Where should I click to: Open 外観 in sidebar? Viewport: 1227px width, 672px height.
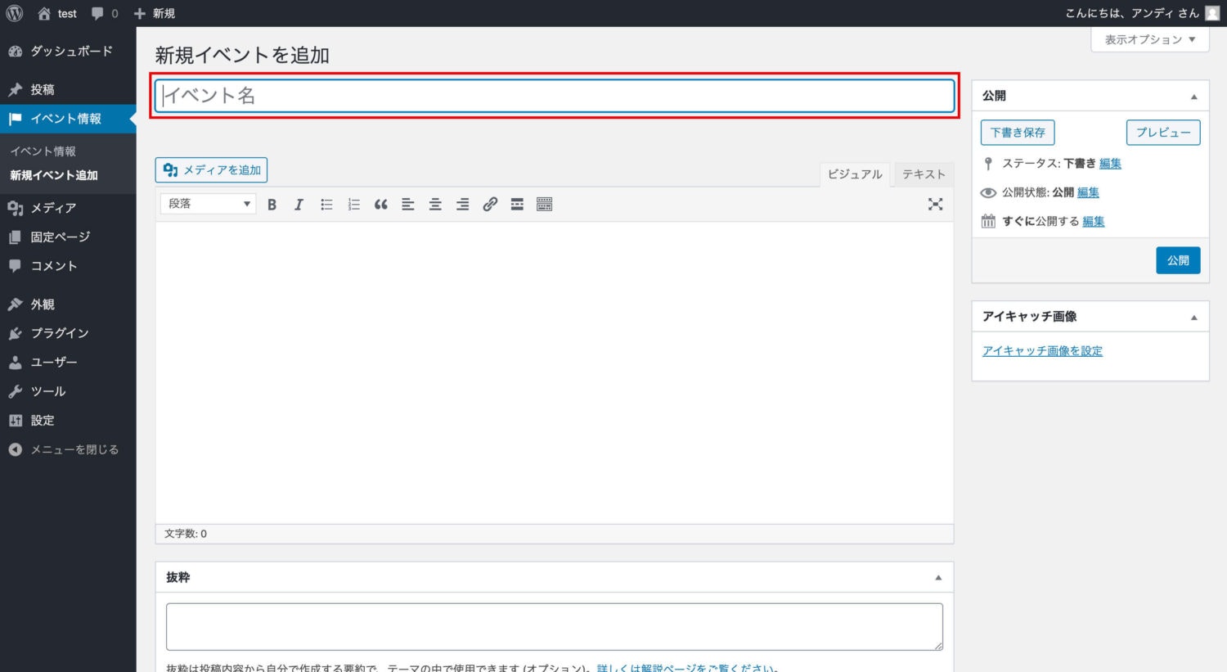point(68,304)
